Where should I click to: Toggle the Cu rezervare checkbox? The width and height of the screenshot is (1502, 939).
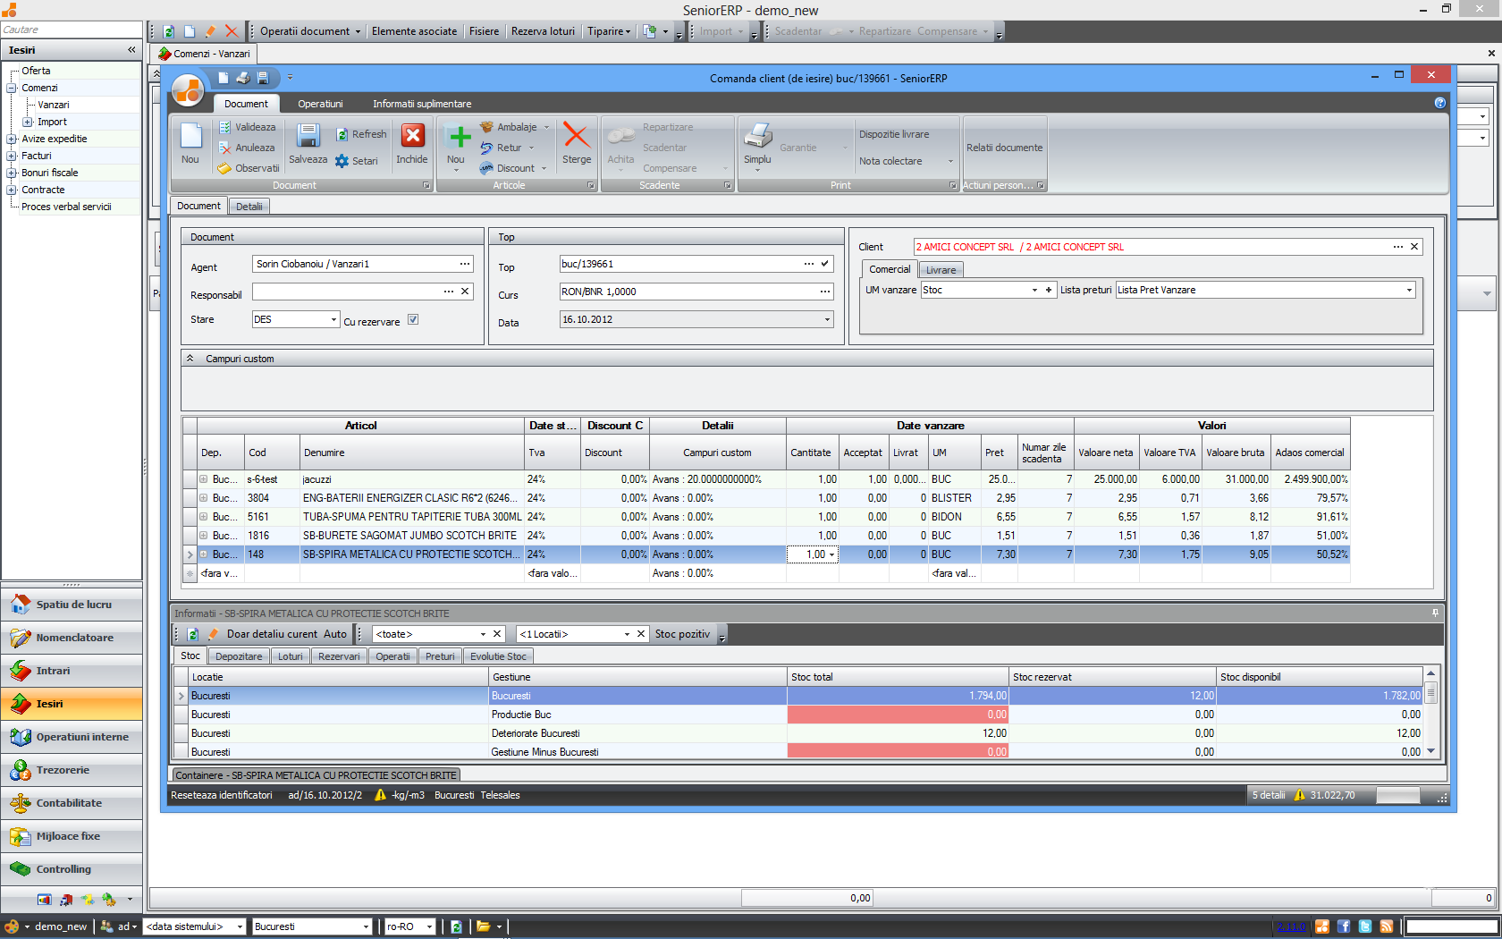coord(413,319)
